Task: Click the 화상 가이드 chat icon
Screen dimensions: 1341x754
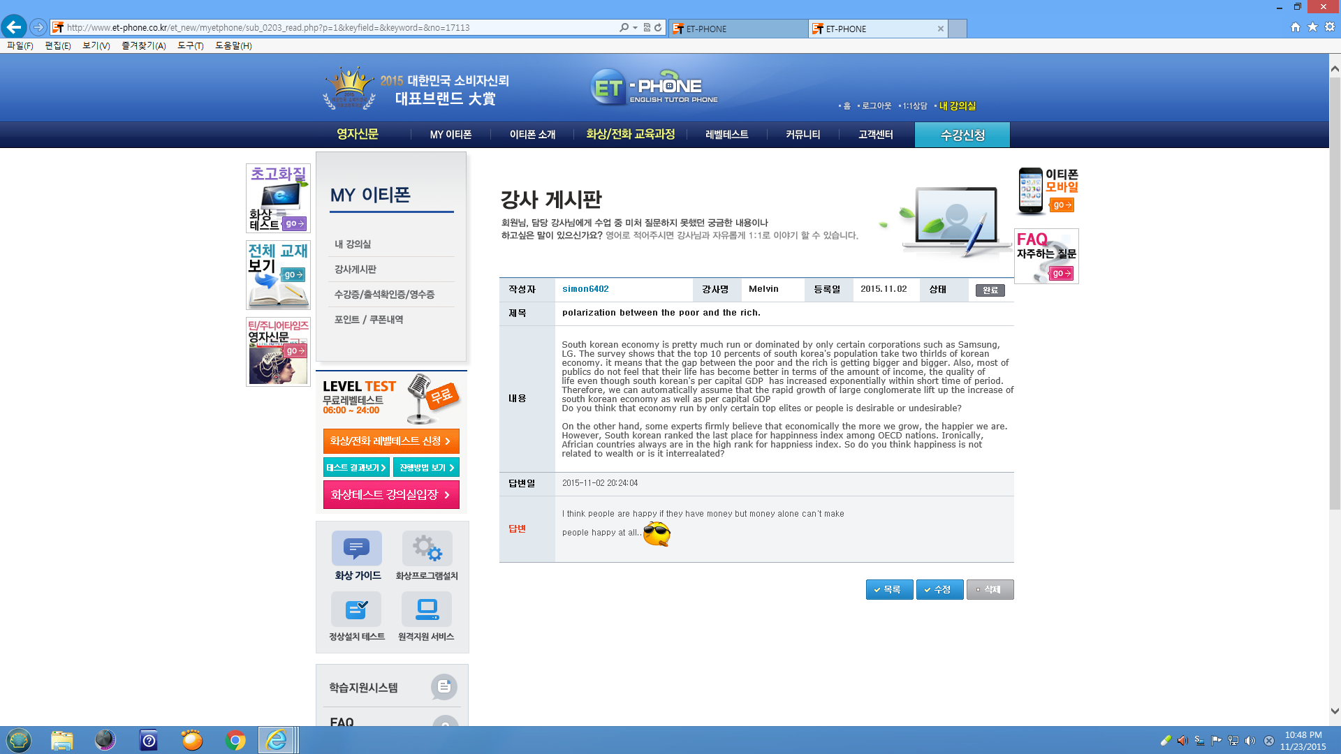Action: [356, 548]
